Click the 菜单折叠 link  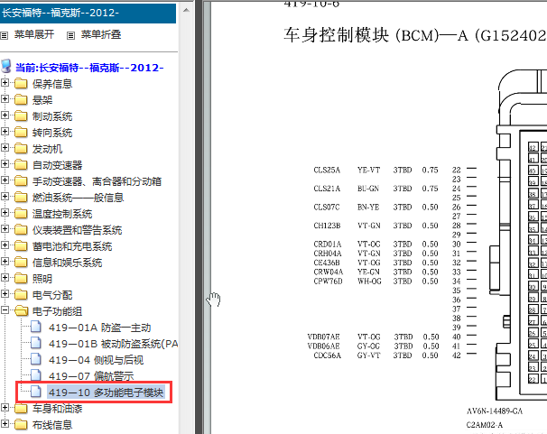coord(101,34)
